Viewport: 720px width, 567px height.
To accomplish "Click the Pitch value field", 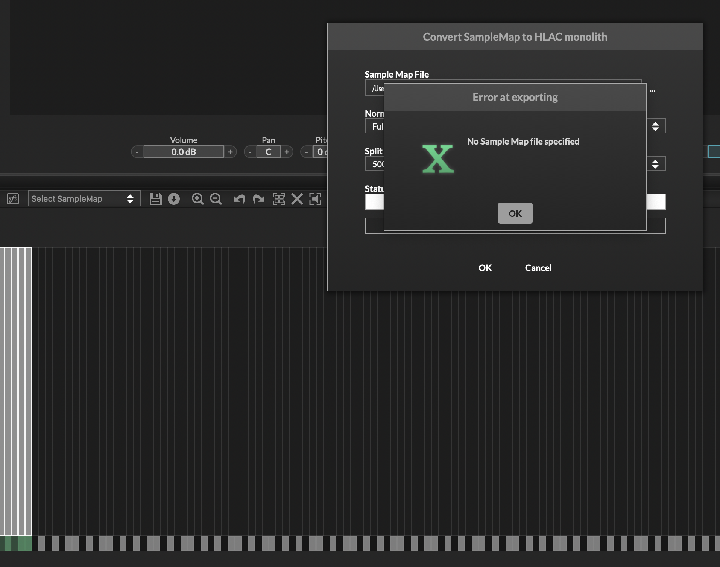I will click(x=321, y=152).
